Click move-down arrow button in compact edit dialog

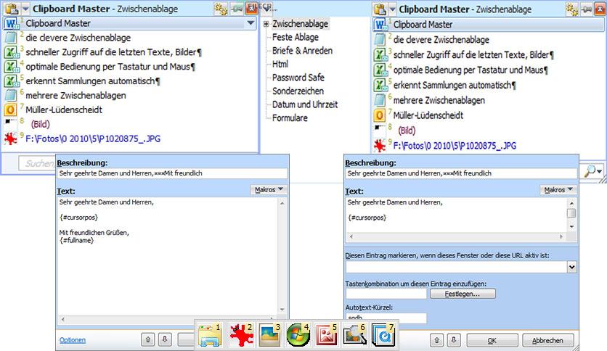point(165,340)
